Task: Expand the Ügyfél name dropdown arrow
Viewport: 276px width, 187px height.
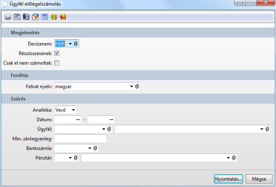Action: [x=262, y=129]
